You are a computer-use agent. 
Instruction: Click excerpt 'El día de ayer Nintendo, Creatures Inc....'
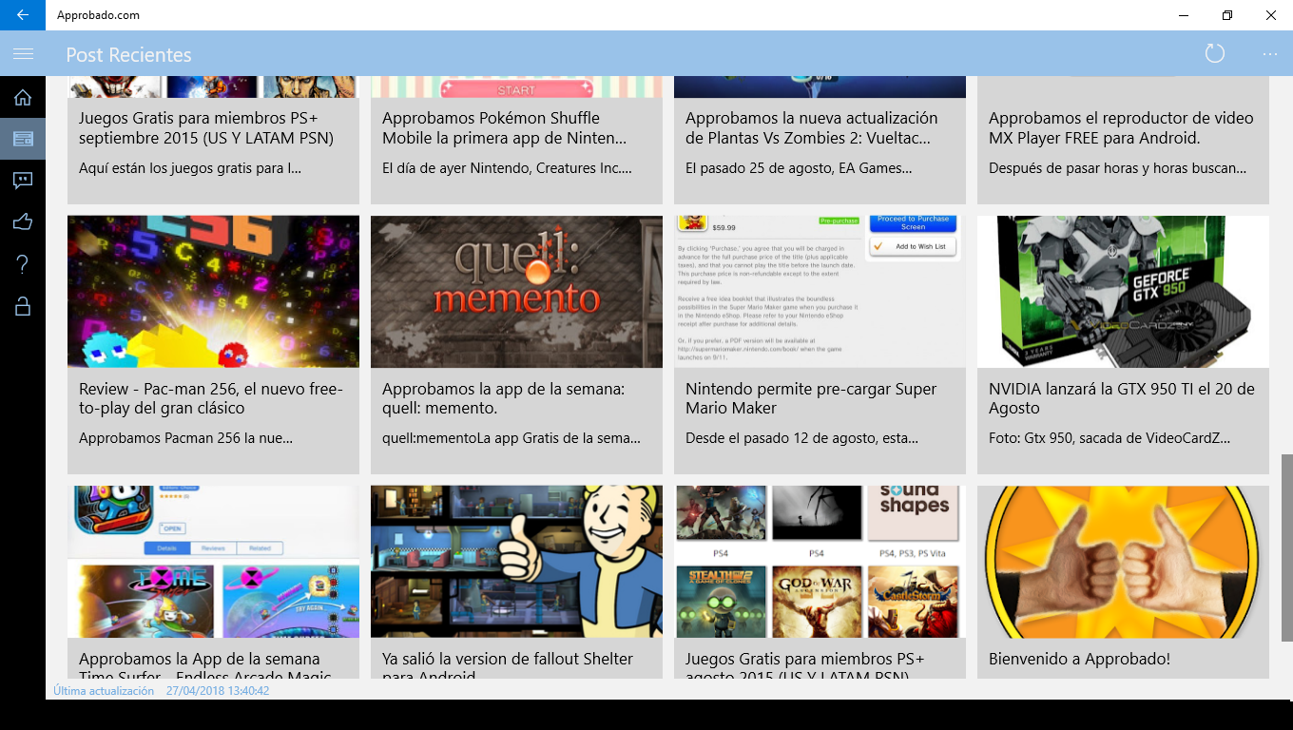point(507,168)
